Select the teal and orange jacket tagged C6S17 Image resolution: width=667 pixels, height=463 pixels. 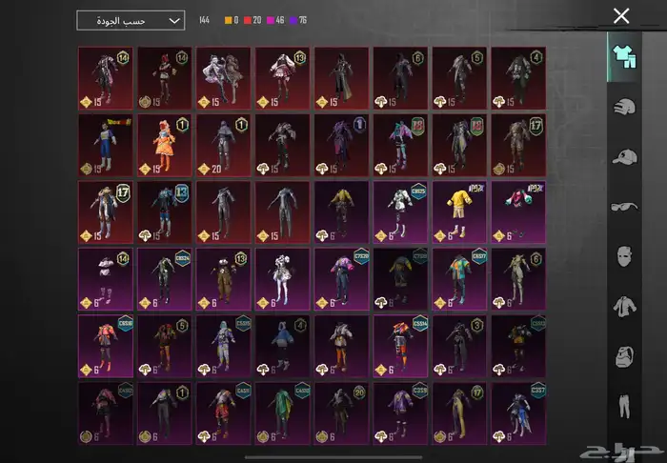pos(459,279)
